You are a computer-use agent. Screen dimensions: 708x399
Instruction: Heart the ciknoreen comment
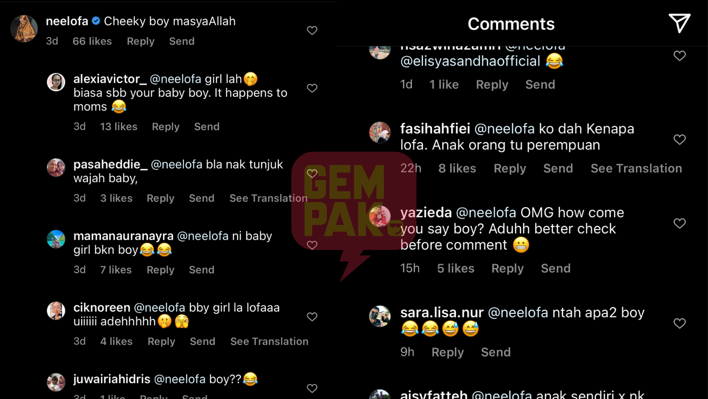click(x=312, y=317)
